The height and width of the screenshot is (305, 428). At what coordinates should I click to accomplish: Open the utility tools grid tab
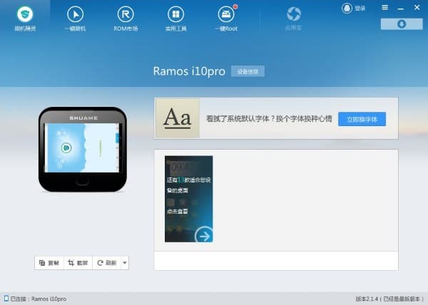(175, 19)
